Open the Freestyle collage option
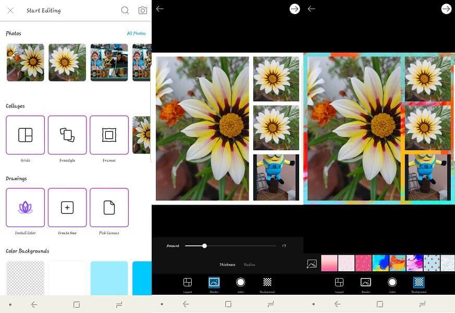 click(67, 135)
